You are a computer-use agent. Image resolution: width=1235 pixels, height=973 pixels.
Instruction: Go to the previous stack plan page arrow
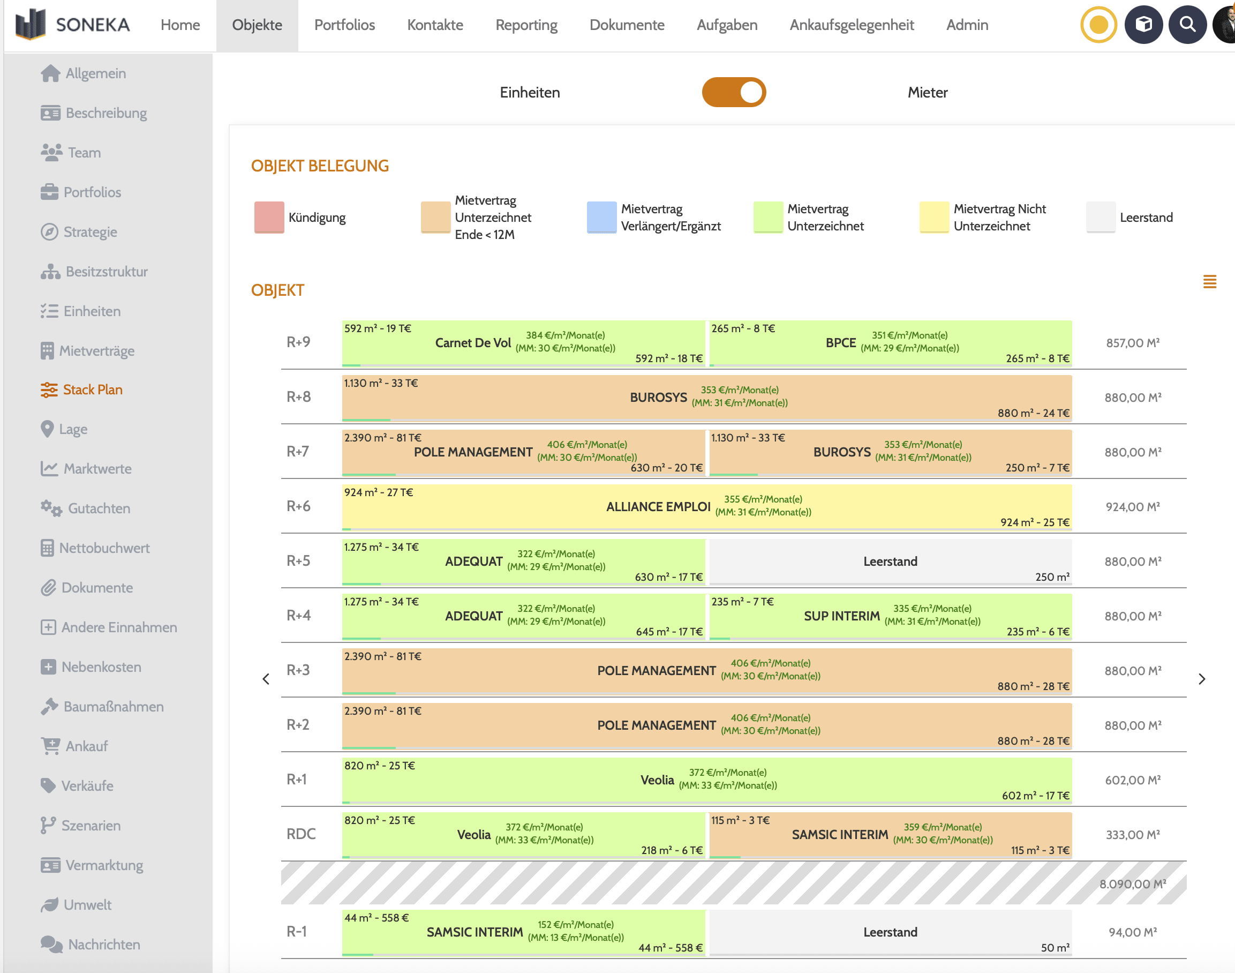(266, 679)
